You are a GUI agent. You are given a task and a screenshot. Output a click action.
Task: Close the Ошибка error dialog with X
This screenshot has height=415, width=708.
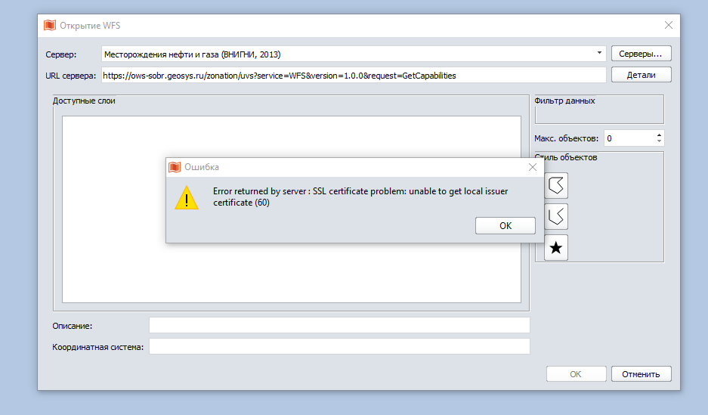point(533,167)
